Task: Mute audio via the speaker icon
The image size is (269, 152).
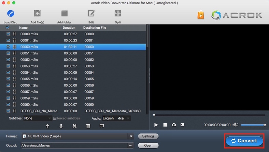Action: tap(236, 125)
